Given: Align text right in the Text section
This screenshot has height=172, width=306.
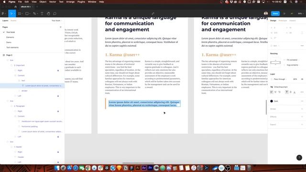Looking at the screenshot, I should coord(279,92).
